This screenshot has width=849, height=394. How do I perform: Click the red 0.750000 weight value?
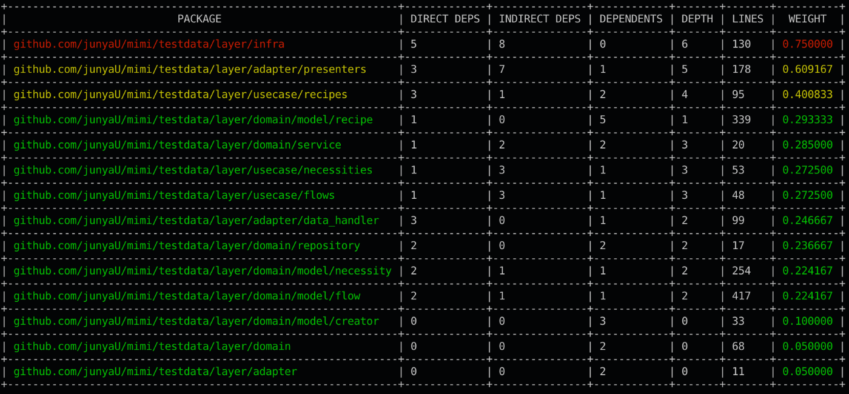[807, 44]
